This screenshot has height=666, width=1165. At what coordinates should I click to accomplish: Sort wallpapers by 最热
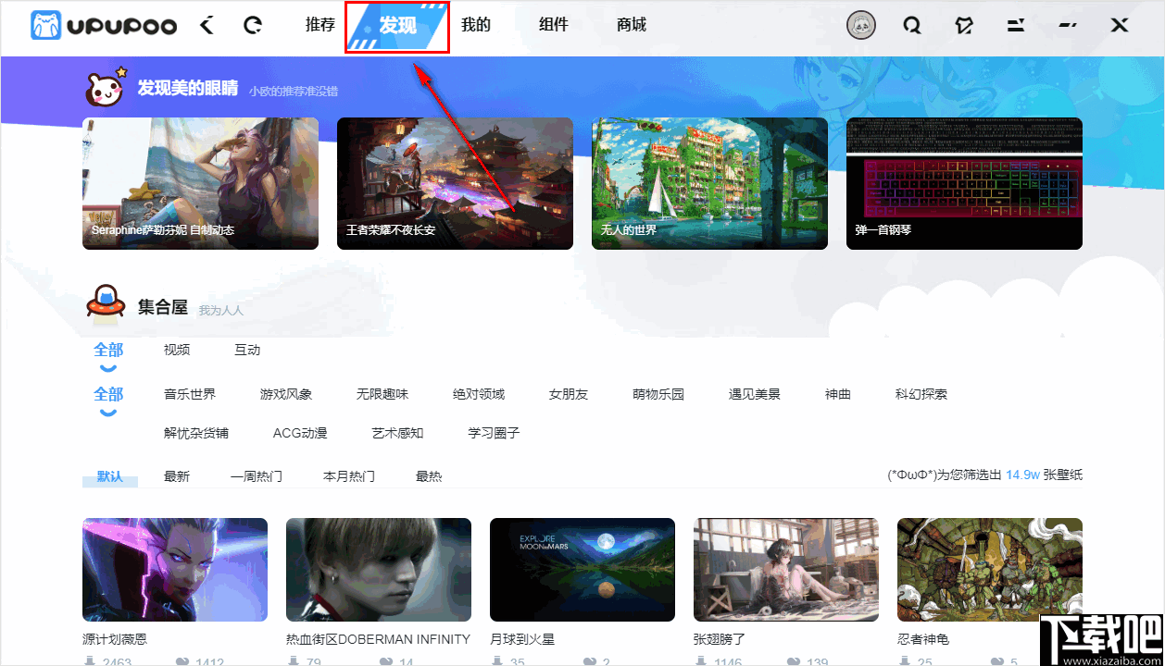[x=429, y=476]
